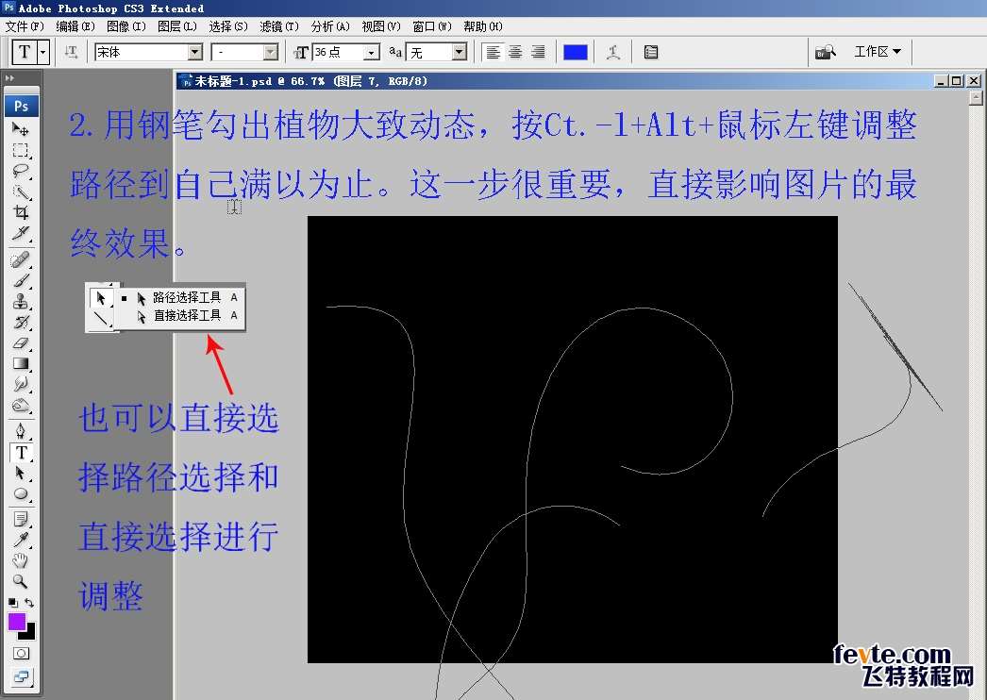Select the Pen tool
The image size is (987, 700).
(20, 431)
